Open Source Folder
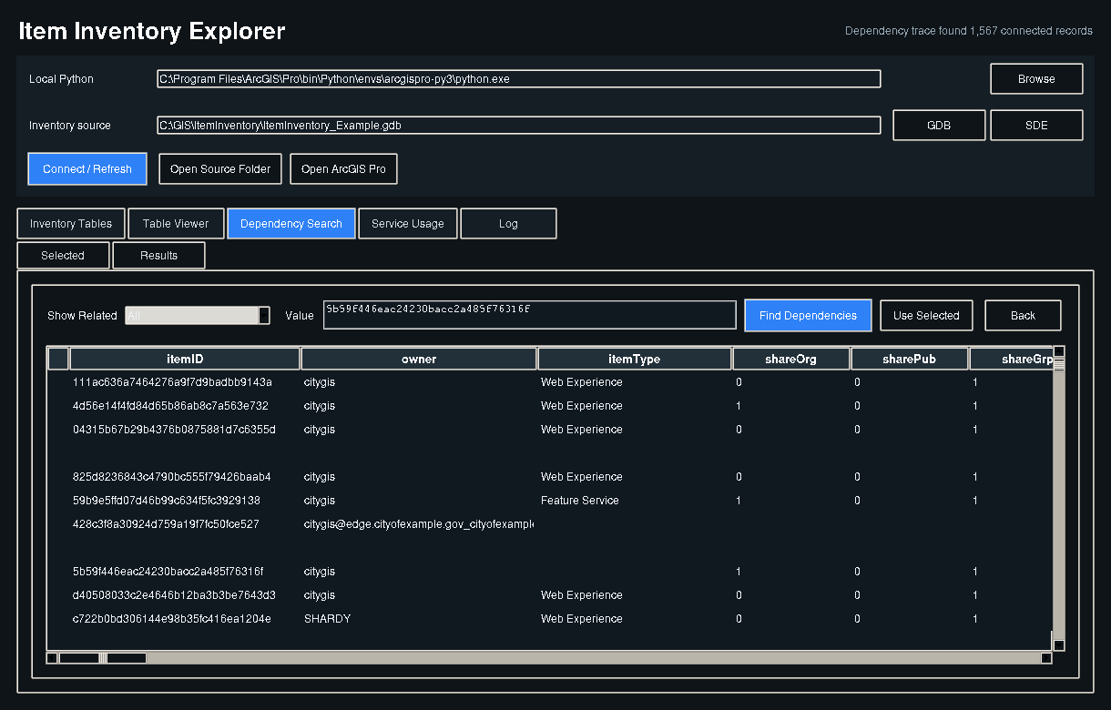The height and width of the screenshot is (710, 1111). pyautogui.click(x=220, y=169)
